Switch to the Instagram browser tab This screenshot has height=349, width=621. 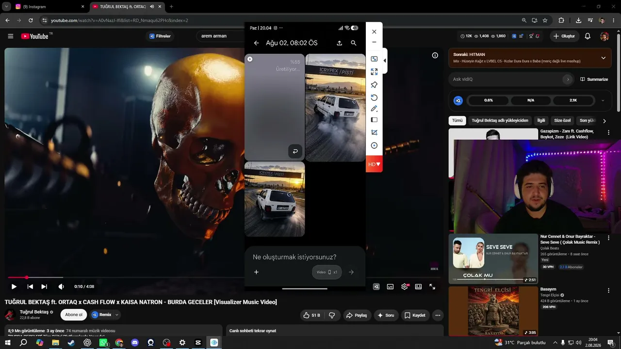click(x=50, y=7)
